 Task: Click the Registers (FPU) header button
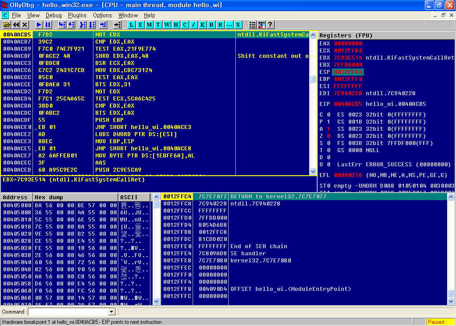coord(386,35)
